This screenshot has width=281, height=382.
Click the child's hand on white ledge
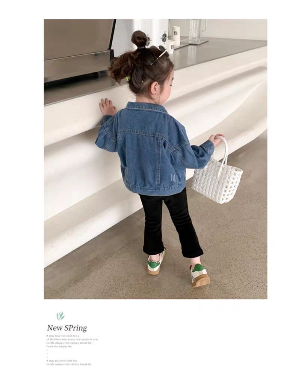point(107,107)
